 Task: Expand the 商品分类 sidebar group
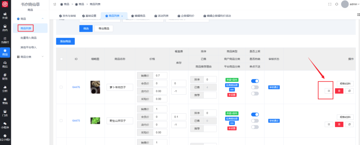pyautogui.click(x=30, y=57)
